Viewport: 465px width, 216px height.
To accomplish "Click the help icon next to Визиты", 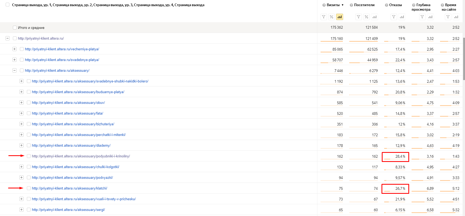I will click(324, 5).
